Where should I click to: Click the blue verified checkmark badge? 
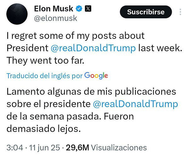[x=79, y=9]
